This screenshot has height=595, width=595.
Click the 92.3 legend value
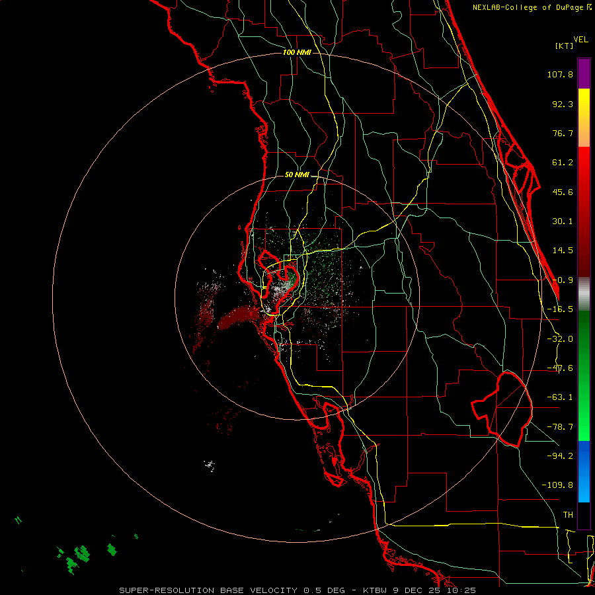pyautogui.click(x=563, y=104)
